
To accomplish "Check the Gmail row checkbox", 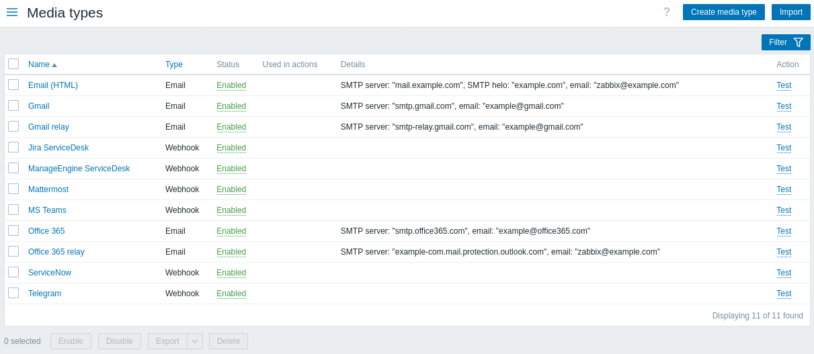I will coord(13,105).
